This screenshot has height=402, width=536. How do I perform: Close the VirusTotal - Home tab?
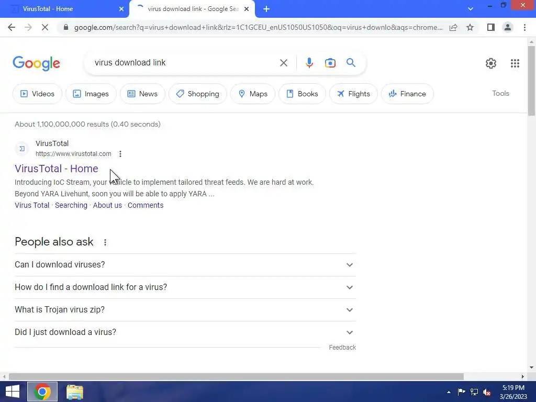tap(121, 9)
